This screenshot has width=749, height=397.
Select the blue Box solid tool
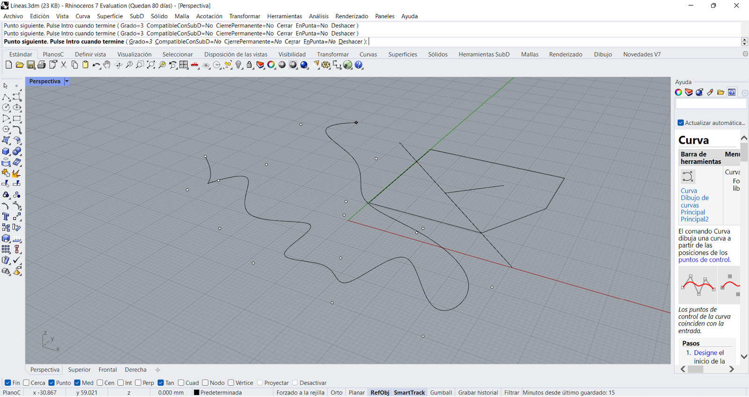point(6,151)
